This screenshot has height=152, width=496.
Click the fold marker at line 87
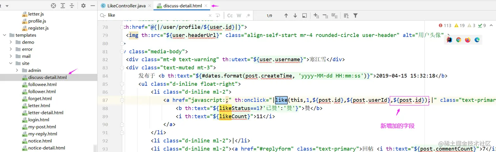(122, 100)
